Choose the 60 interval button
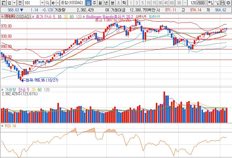Viewport: 232px width, 158px height. [172, 3]
